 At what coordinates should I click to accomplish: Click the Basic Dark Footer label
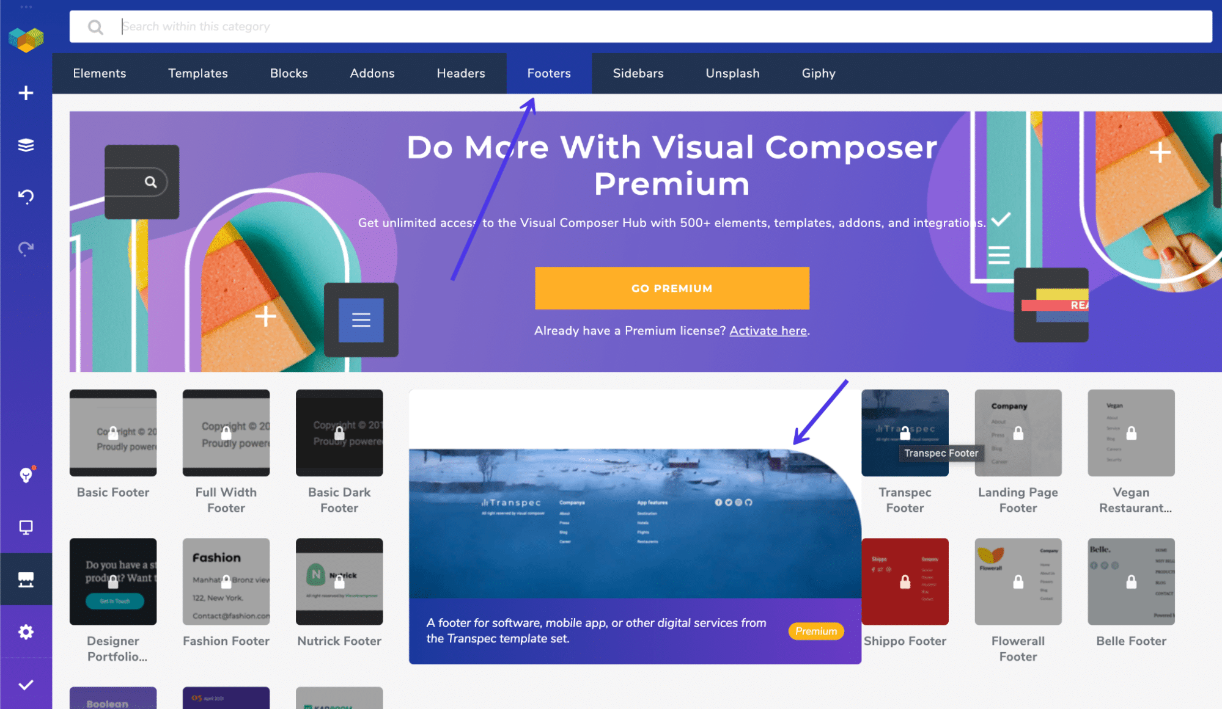click(339, 500)
